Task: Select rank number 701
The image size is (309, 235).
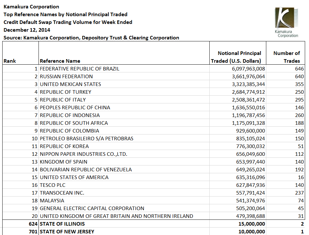Action: (33, 232)
